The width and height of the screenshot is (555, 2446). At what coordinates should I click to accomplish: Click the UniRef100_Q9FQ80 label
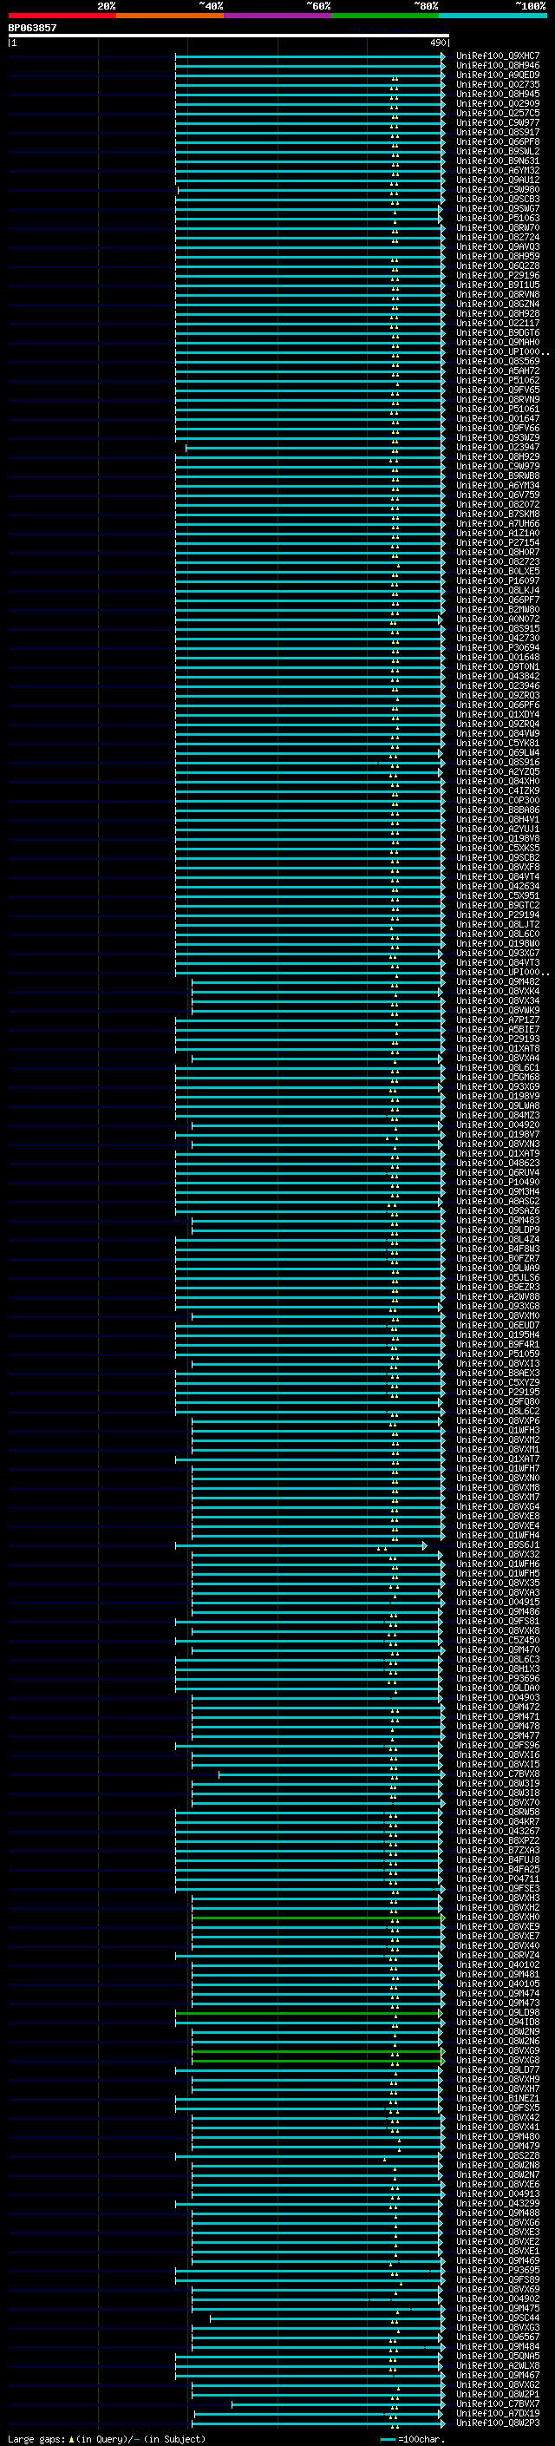pyautogui.click(x=497, y=1401)
